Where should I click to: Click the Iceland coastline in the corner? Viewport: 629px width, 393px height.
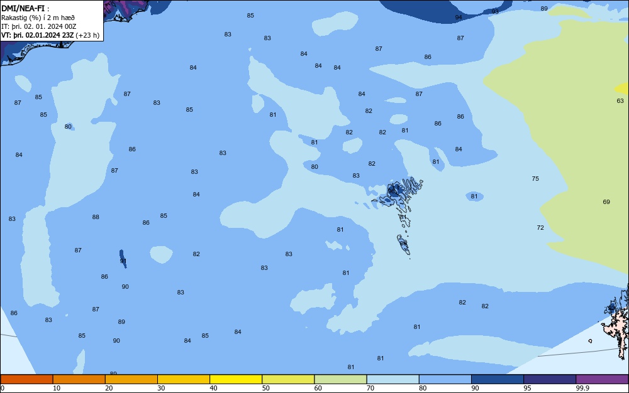click(x=36, y=48)
